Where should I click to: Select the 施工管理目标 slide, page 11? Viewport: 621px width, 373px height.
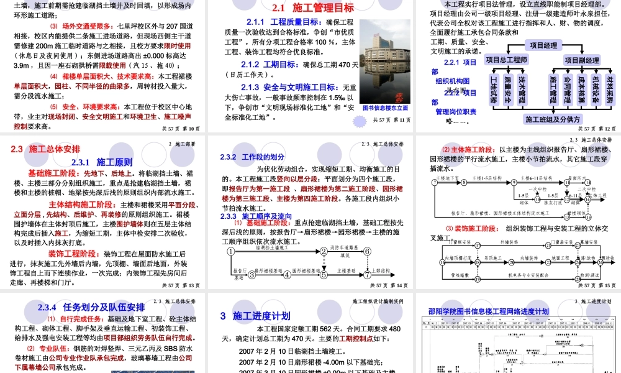(x=310, y=66)
